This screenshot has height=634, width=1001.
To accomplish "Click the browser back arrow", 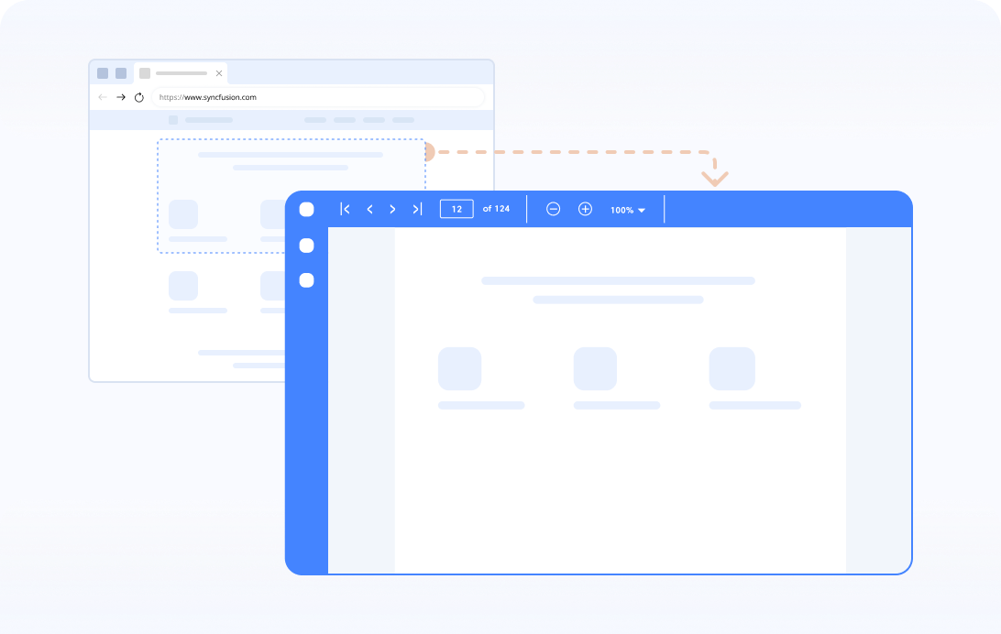I will pyautogui.click(x=102, y=97).
